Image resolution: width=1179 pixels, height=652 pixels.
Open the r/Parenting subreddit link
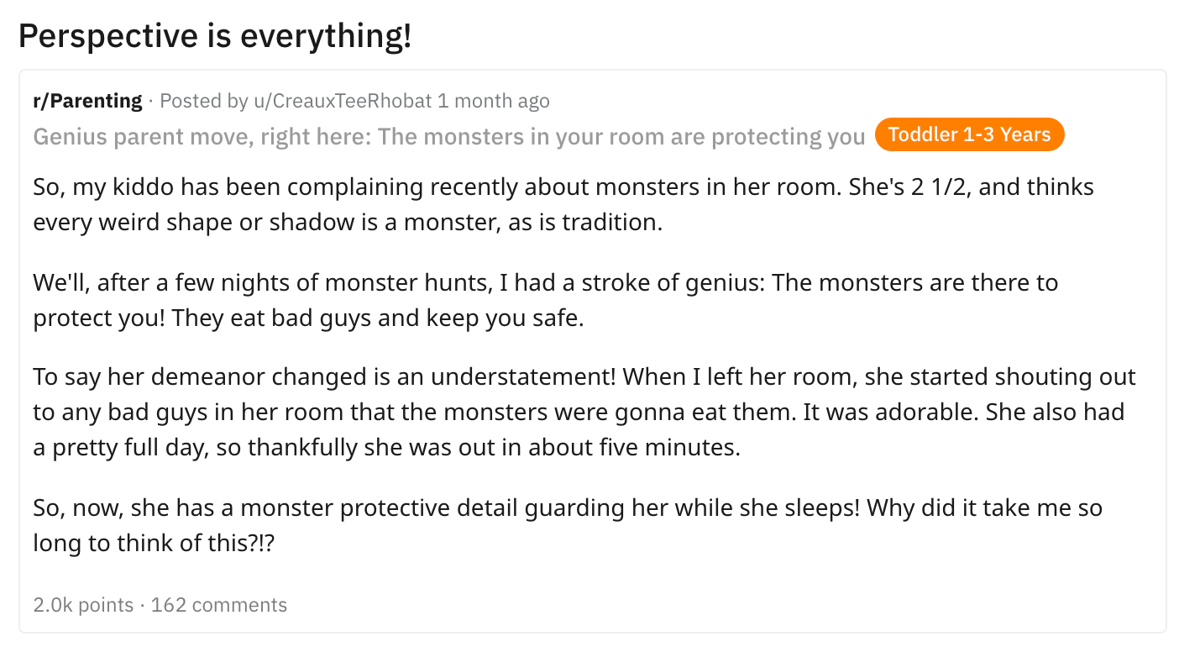pyautogui.click(x=87, y=101)
